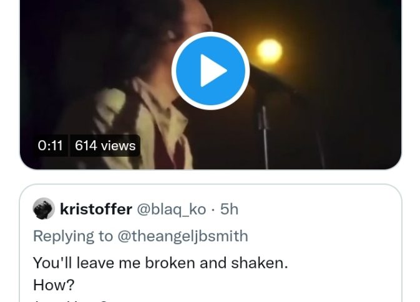Open kristoffer's profile avatar
420x302 pixels.
pos(44,209)
